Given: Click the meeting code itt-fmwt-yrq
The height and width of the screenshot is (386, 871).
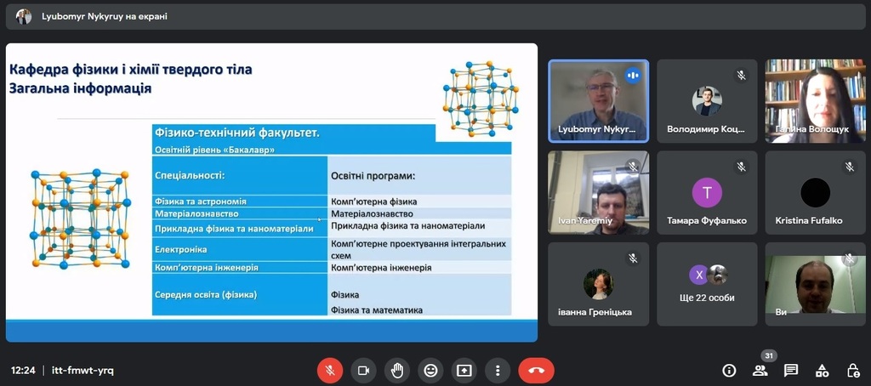Looking at the screenshot, I should [x=83, y=371].
